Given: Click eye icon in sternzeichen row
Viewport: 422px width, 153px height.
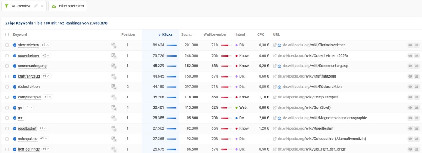Looking at the screenshot, I should [410, 45].
